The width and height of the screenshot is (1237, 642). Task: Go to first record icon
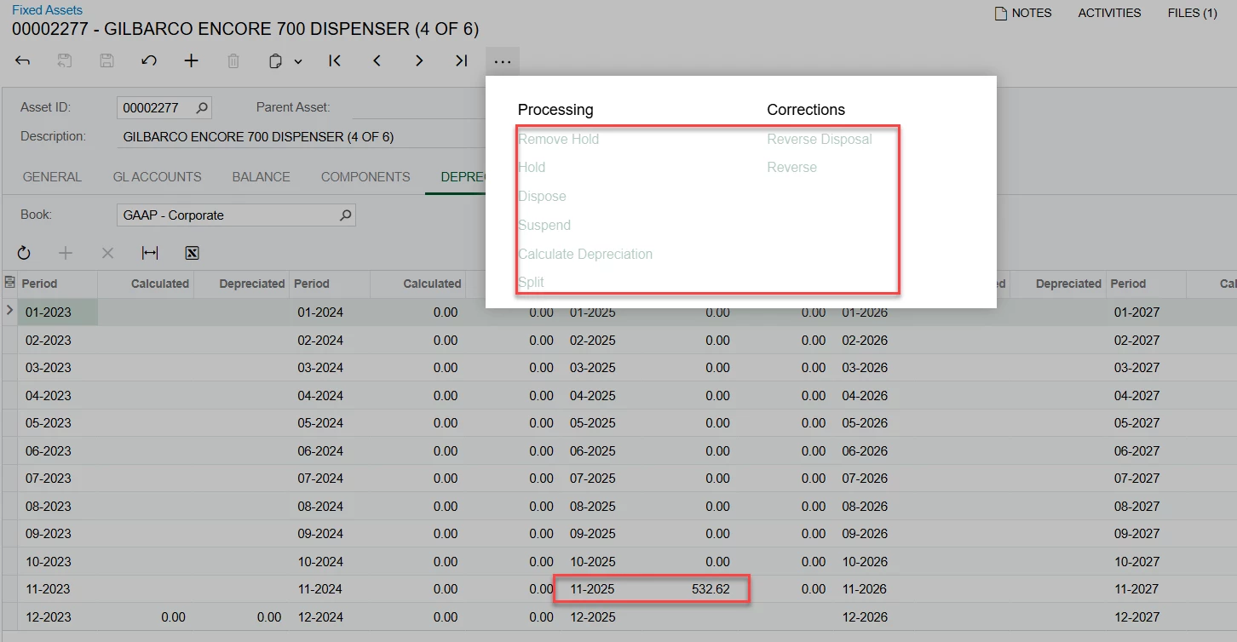[x=335, y=61]
